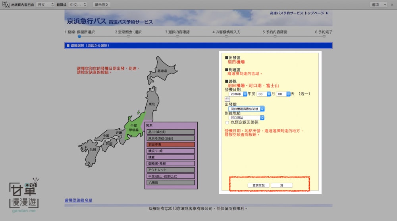
Task: Click the red 羽田機場 departure area text
Action: pyautogui.click(x=236, y=62)
